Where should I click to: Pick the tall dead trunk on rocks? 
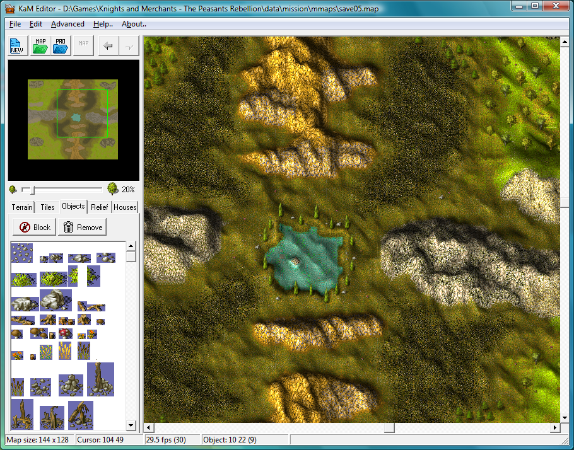point(100,379)
